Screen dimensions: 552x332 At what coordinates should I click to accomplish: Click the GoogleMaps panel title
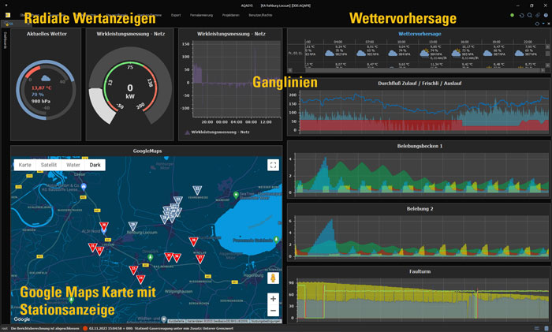[147, 151]
